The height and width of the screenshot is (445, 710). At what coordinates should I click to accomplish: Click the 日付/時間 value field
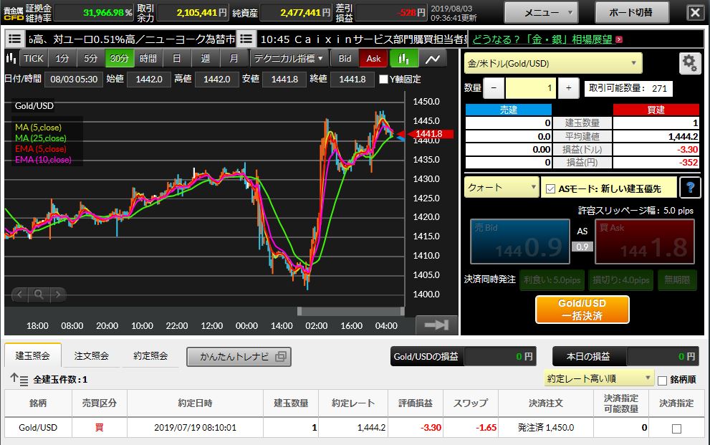(74, 80)
